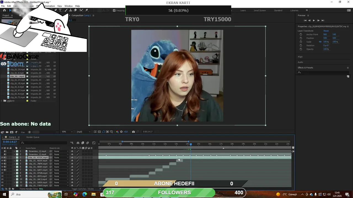Screen dimensions: 353x198
Task: Switch to the Learn workspace
Action: [243, 10]
